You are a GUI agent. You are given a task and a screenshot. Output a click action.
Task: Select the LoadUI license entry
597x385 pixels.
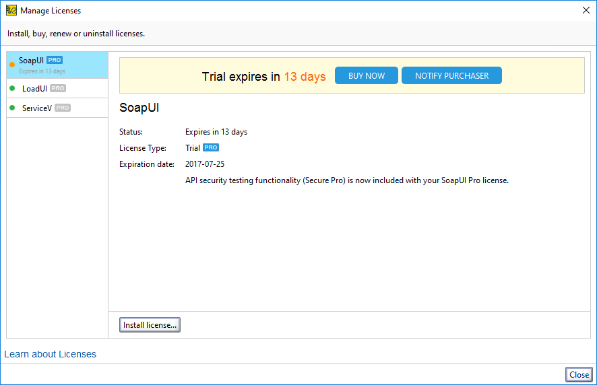57,88
